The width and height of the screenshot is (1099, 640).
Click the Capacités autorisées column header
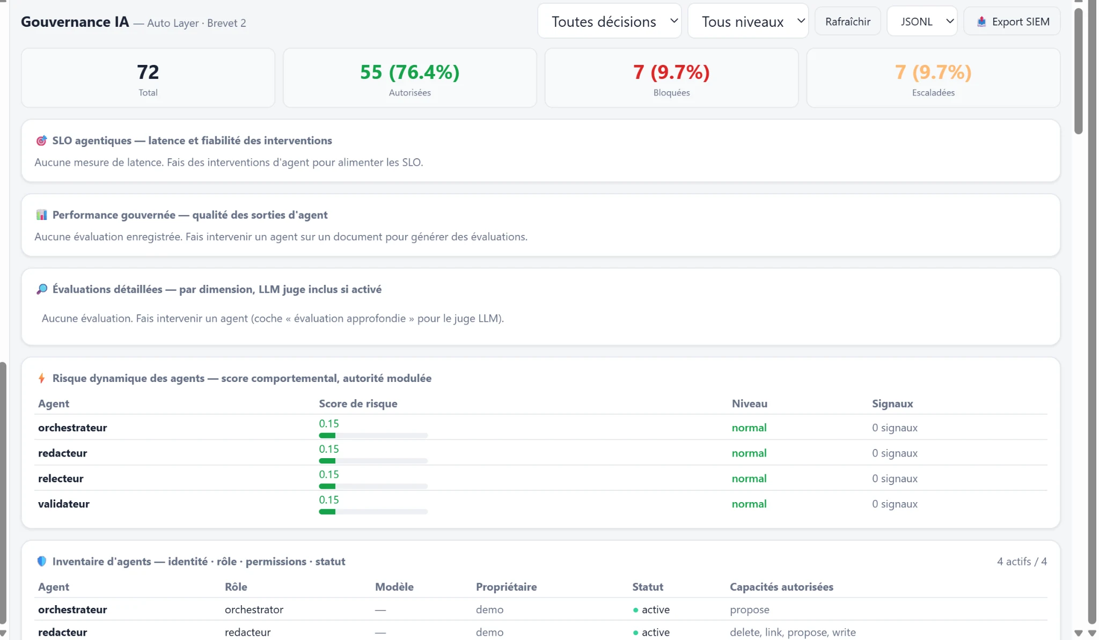[x=781, y=587]
